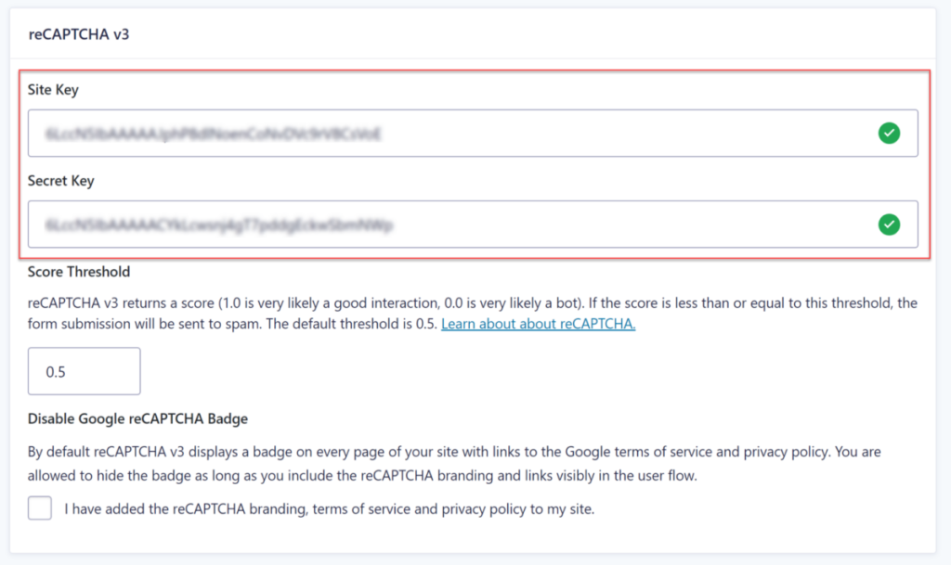
Task: Tick the empty checkbox under Disable Google reCAPTCHA Badge
Action: pos(39,507)
